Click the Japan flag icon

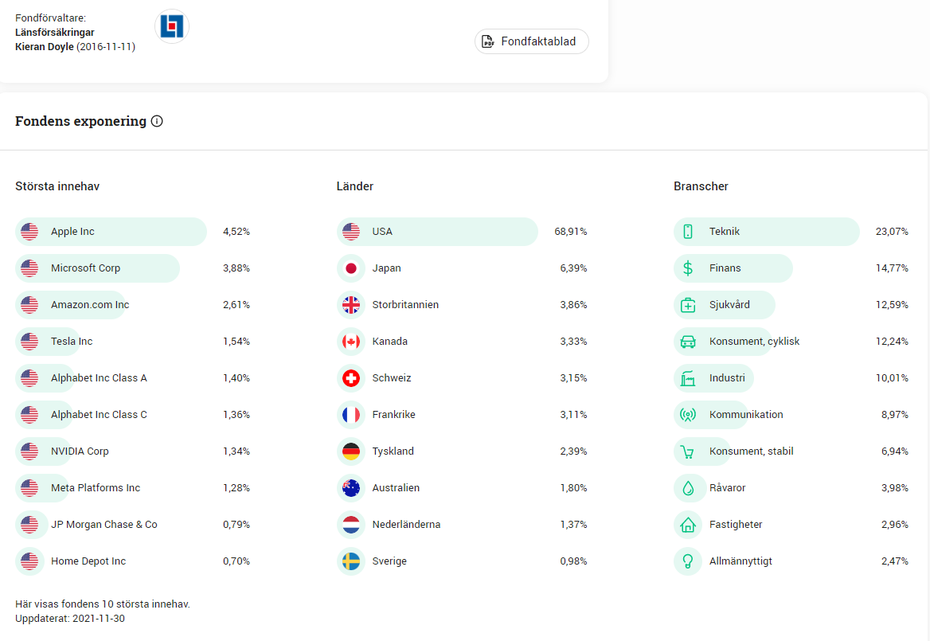(x=350, y=268)
